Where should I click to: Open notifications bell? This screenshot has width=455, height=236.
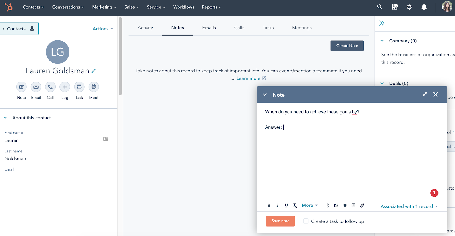(424, 7)
